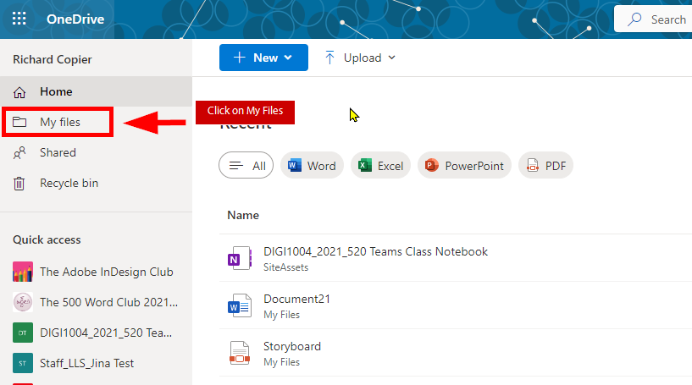Click The Adobe InDesign Club thumbnail icon
Screen dimensions: 692x385
tap(23, 272)
